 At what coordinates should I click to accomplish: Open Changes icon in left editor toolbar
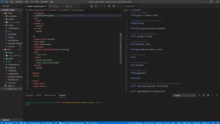92,6
